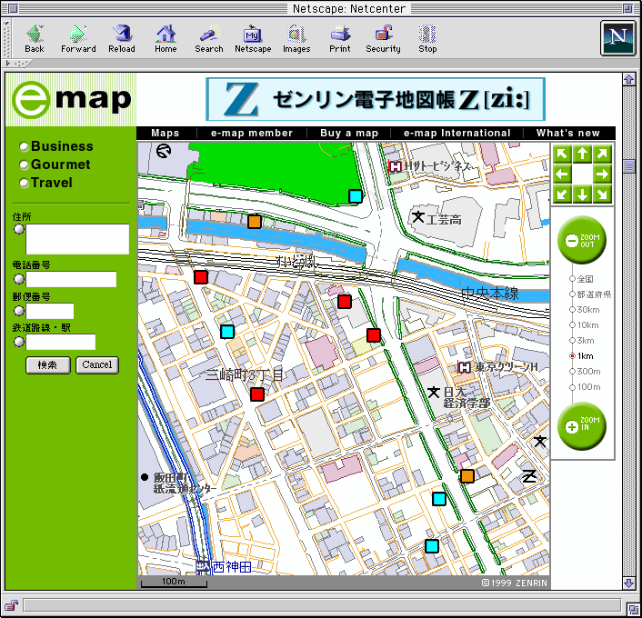Print the page with Print icon

pos(340,39)
